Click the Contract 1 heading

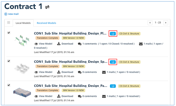point(23,6)
